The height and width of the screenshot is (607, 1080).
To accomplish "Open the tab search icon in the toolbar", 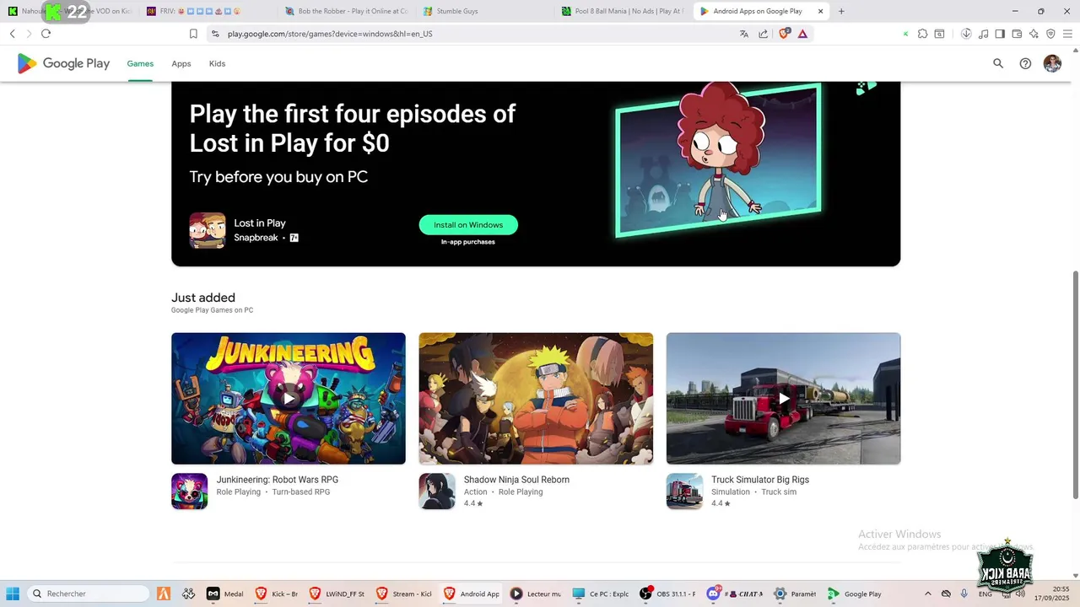I will pyautogui.click(x=939, y=34).
